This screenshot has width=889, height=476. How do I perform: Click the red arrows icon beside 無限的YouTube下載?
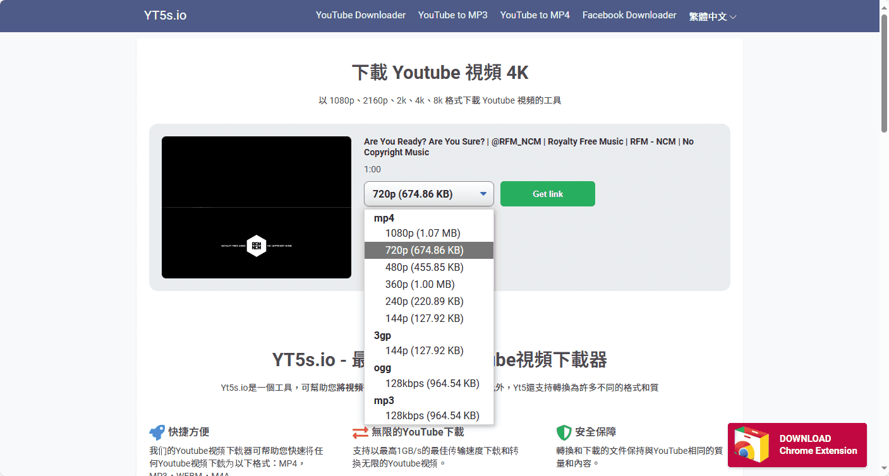360,432
